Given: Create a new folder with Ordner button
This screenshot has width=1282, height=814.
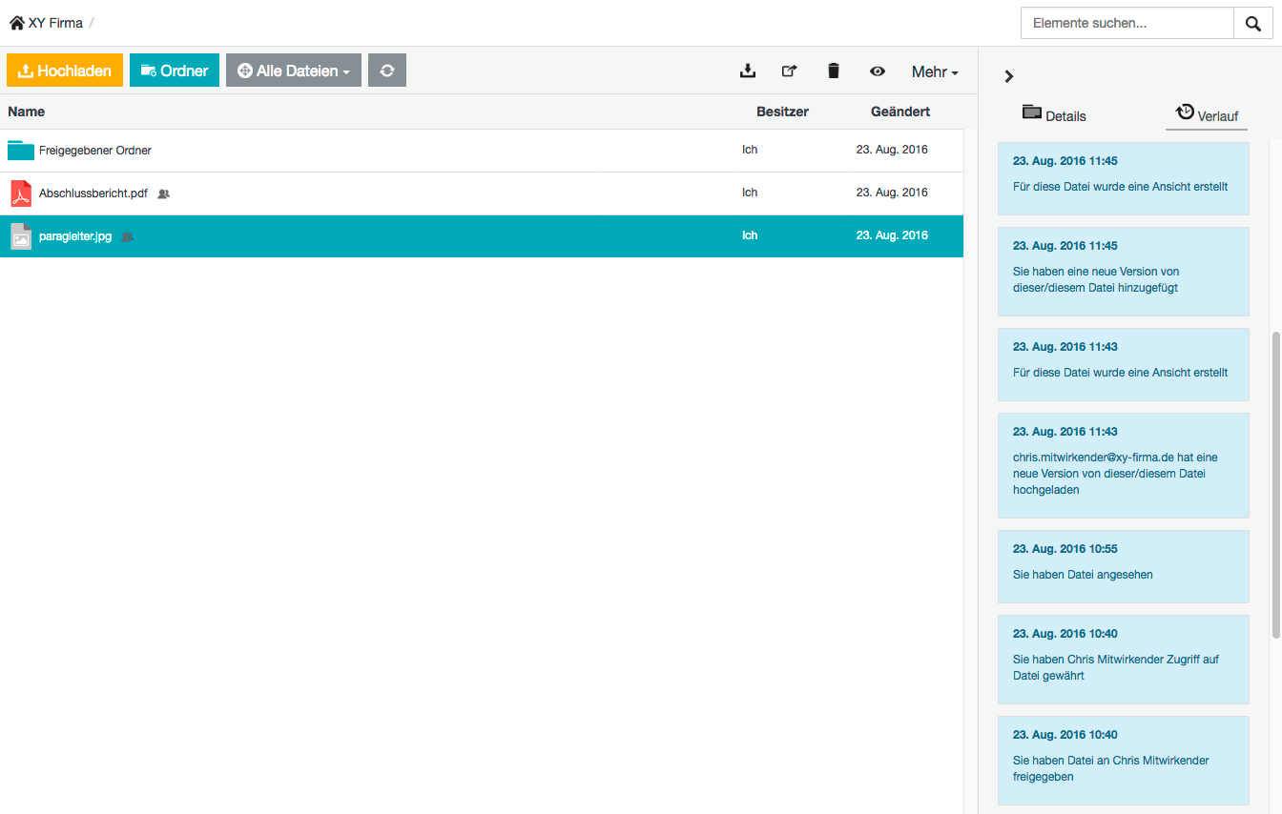Looking at the screenshot, I should coord(175,71).
